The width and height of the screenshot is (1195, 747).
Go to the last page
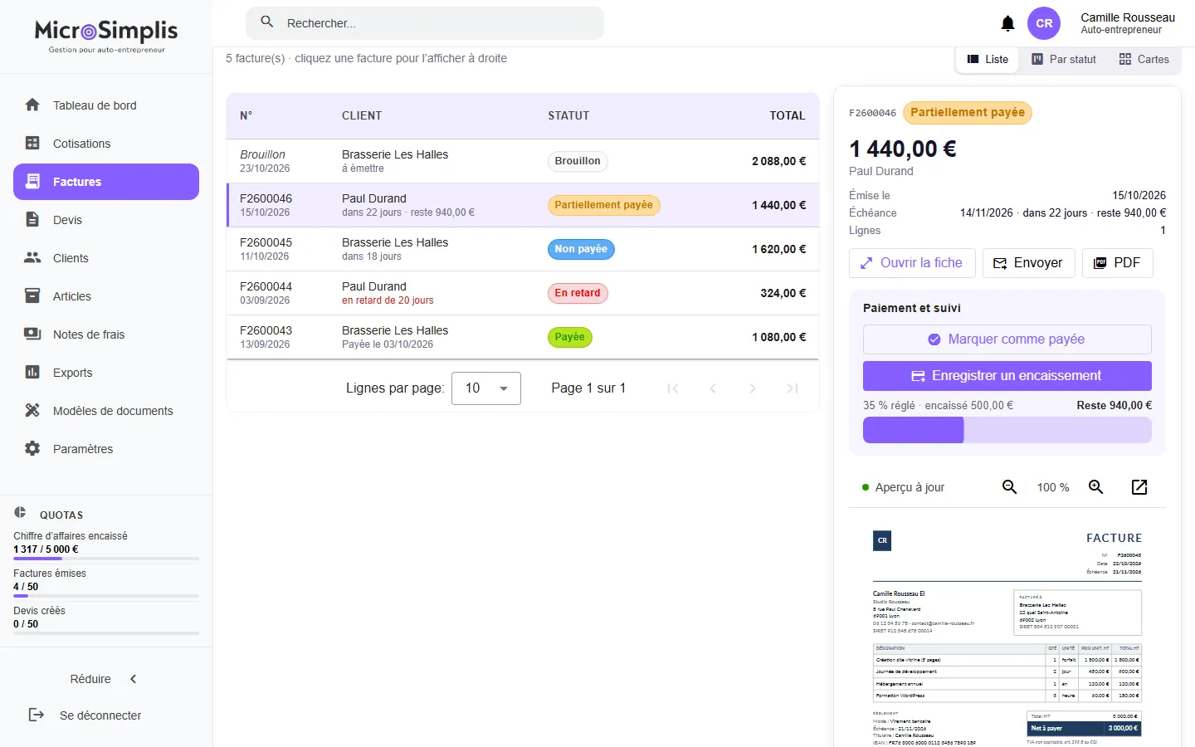pos(793,388)
